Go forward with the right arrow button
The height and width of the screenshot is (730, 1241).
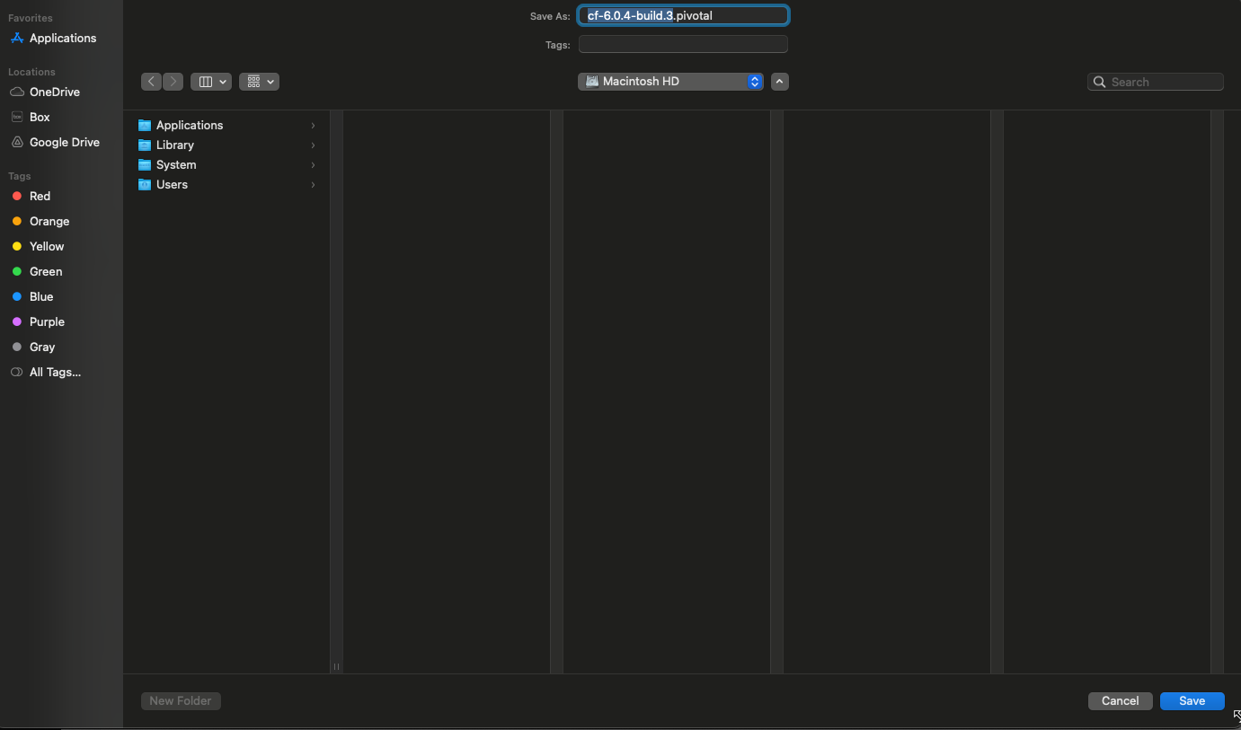pyautogui.click(x=173, y=82)
